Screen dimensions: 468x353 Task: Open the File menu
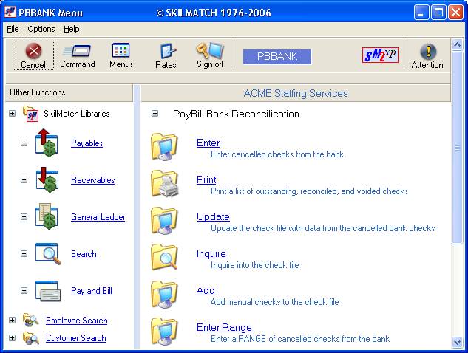click(13, 29)
